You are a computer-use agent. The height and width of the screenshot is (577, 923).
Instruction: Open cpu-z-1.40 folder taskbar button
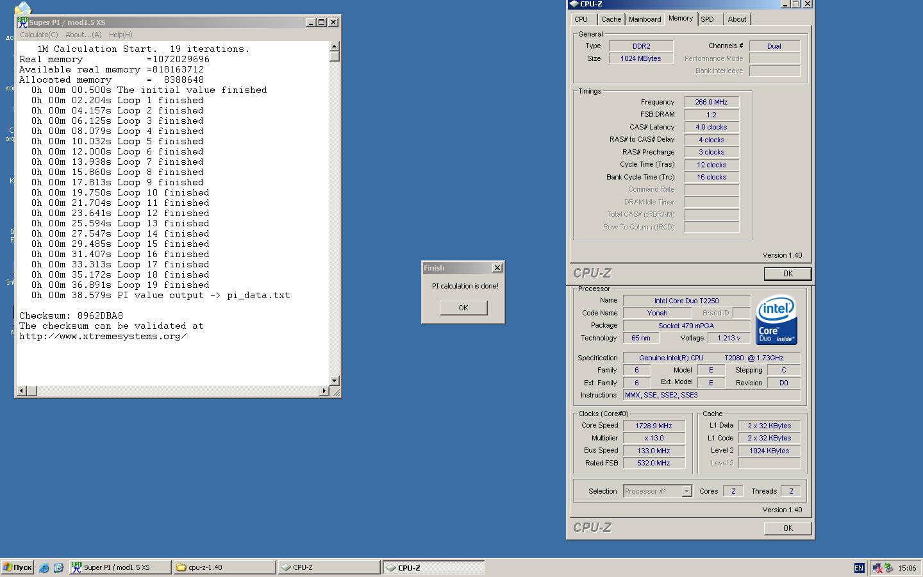224,567
